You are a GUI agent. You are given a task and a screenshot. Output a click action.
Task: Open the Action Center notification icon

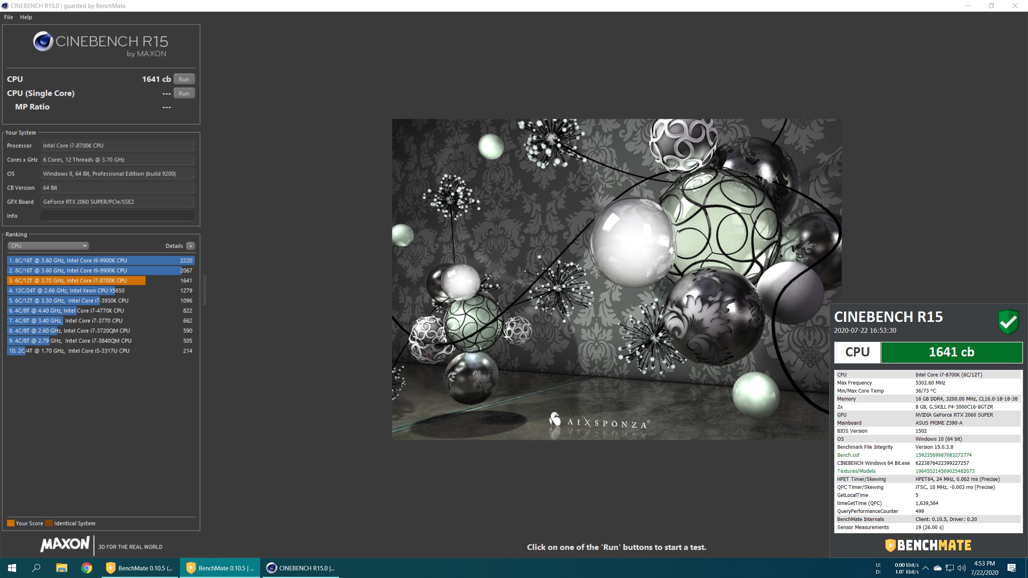coord(1012,568)
